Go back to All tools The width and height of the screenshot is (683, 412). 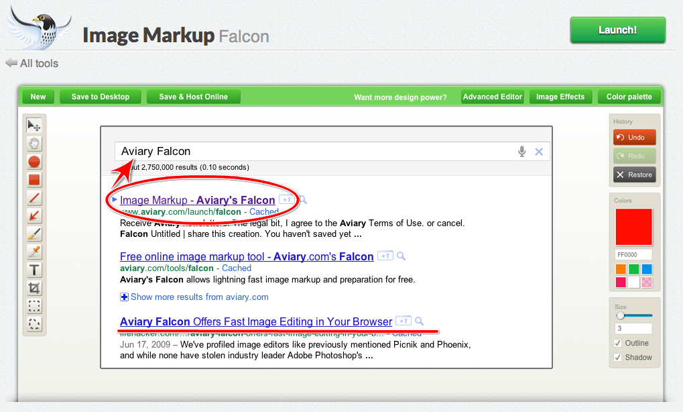(x=32, y=64)
